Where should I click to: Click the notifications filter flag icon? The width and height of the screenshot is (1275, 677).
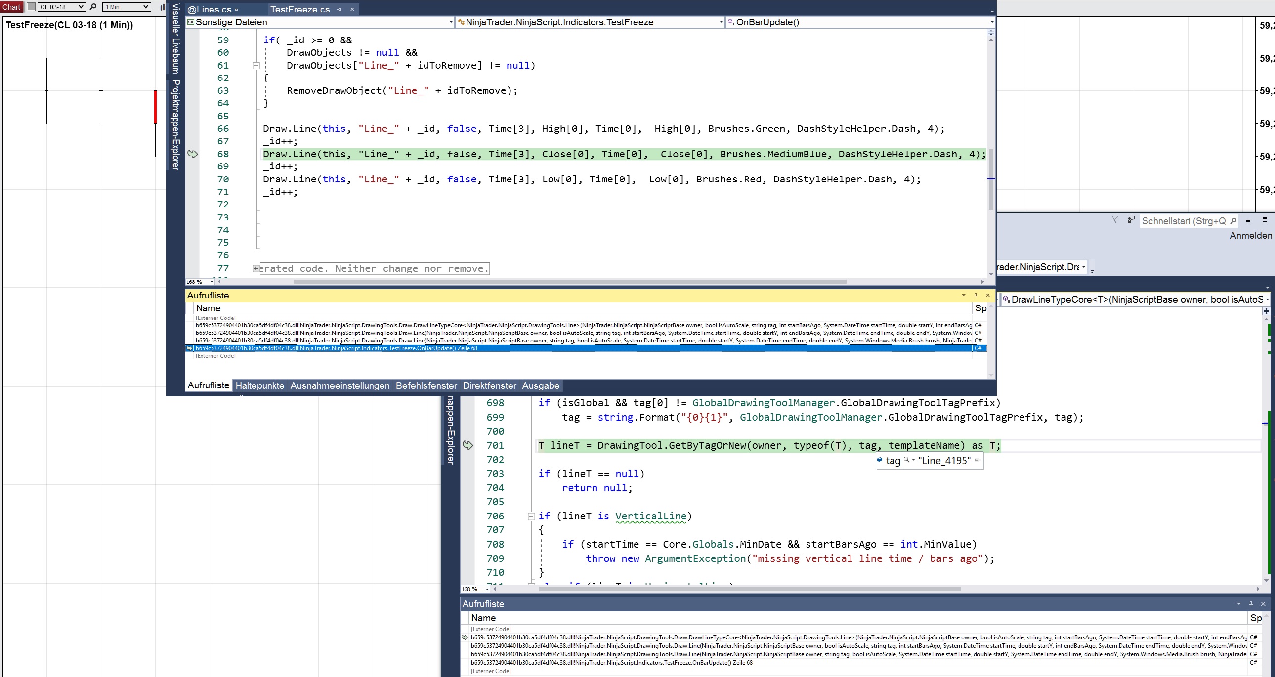coord(1115,220)
